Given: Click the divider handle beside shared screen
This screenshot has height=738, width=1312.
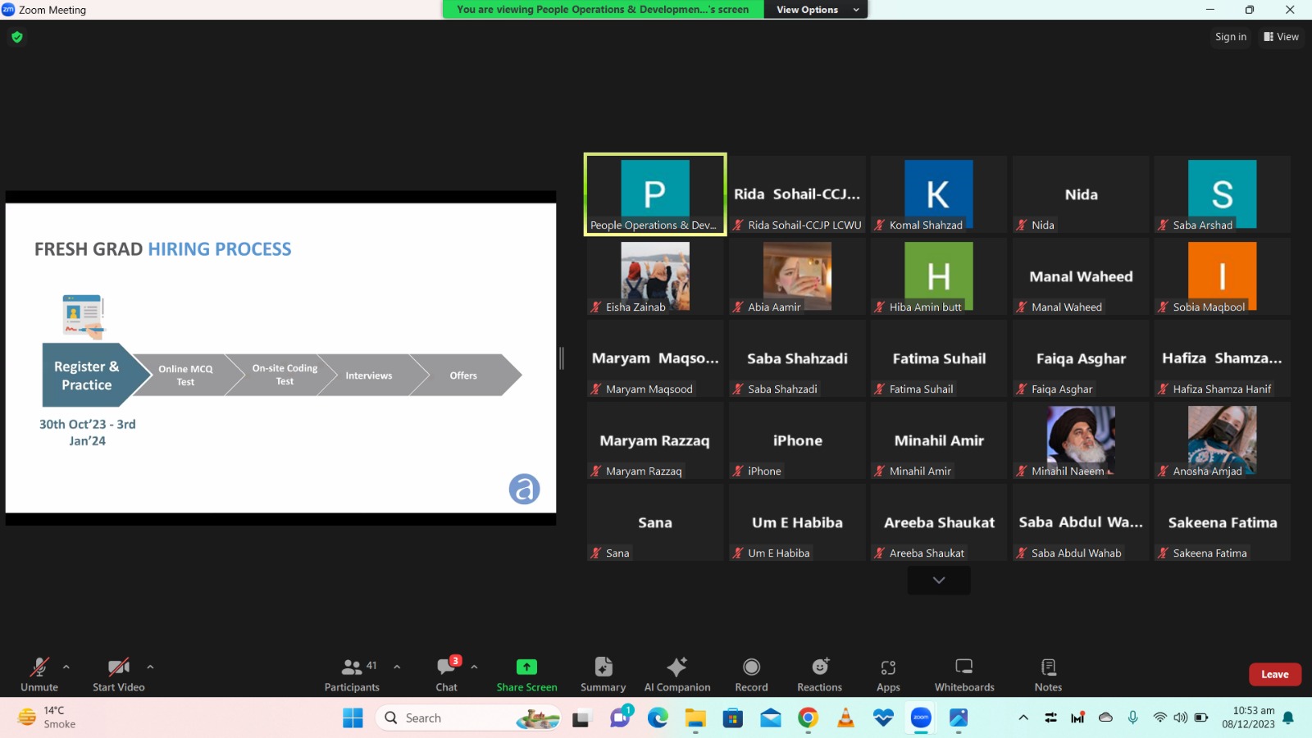Looking at the screenshot, I should pos(562,358).
